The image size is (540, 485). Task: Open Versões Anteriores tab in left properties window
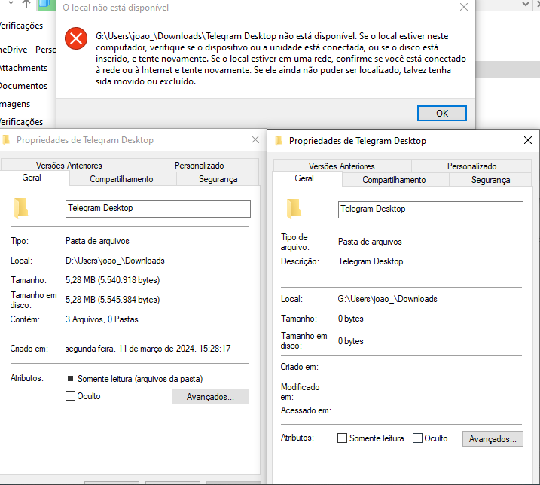click(x=69, y=166)
